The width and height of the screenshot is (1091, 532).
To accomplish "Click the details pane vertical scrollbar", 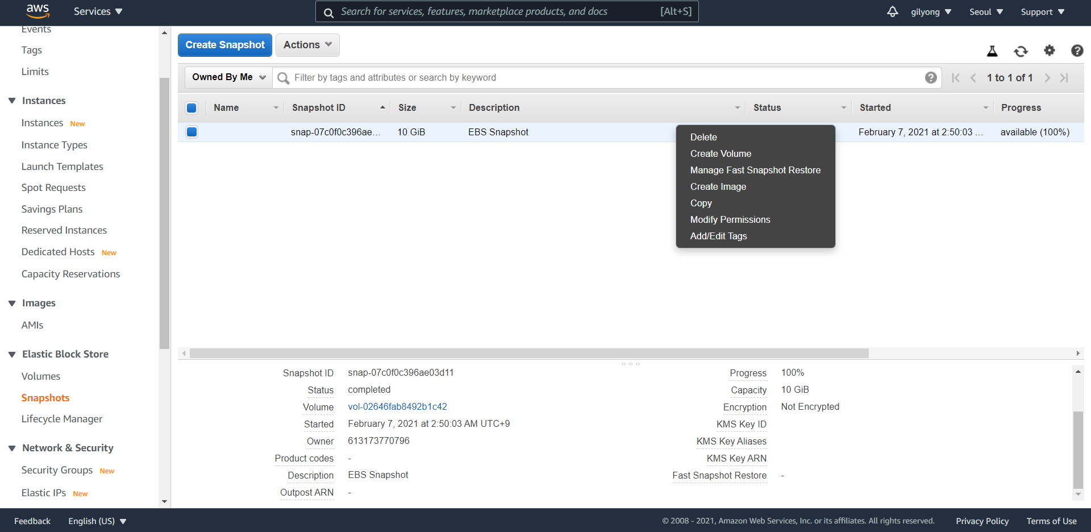I will point(1078,450).
